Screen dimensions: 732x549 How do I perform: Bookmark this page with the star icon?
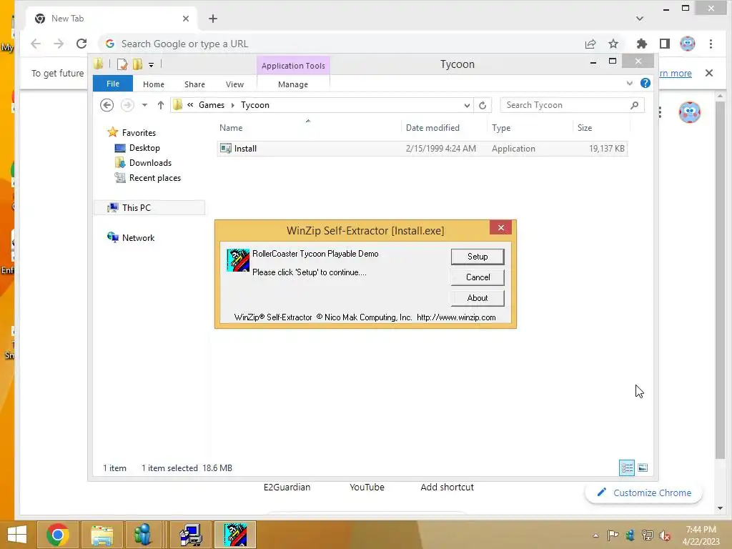point(613,44)
